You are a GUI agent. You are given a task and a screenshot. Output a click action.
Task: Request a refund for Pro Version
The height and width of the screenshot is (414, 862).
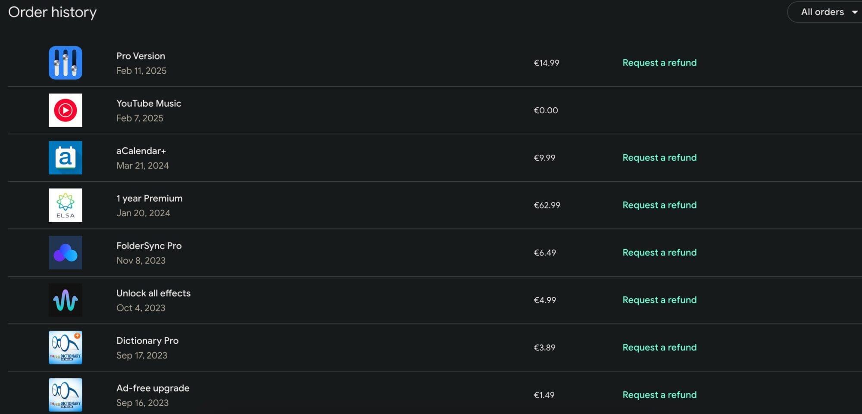[659, 63]
